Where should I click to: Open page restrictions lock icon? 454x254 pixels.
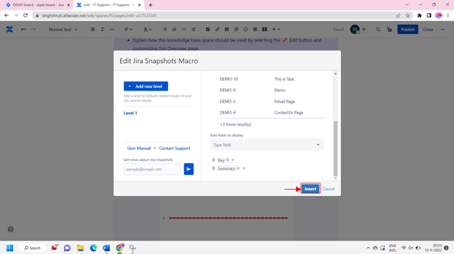[x=389, y=29]
